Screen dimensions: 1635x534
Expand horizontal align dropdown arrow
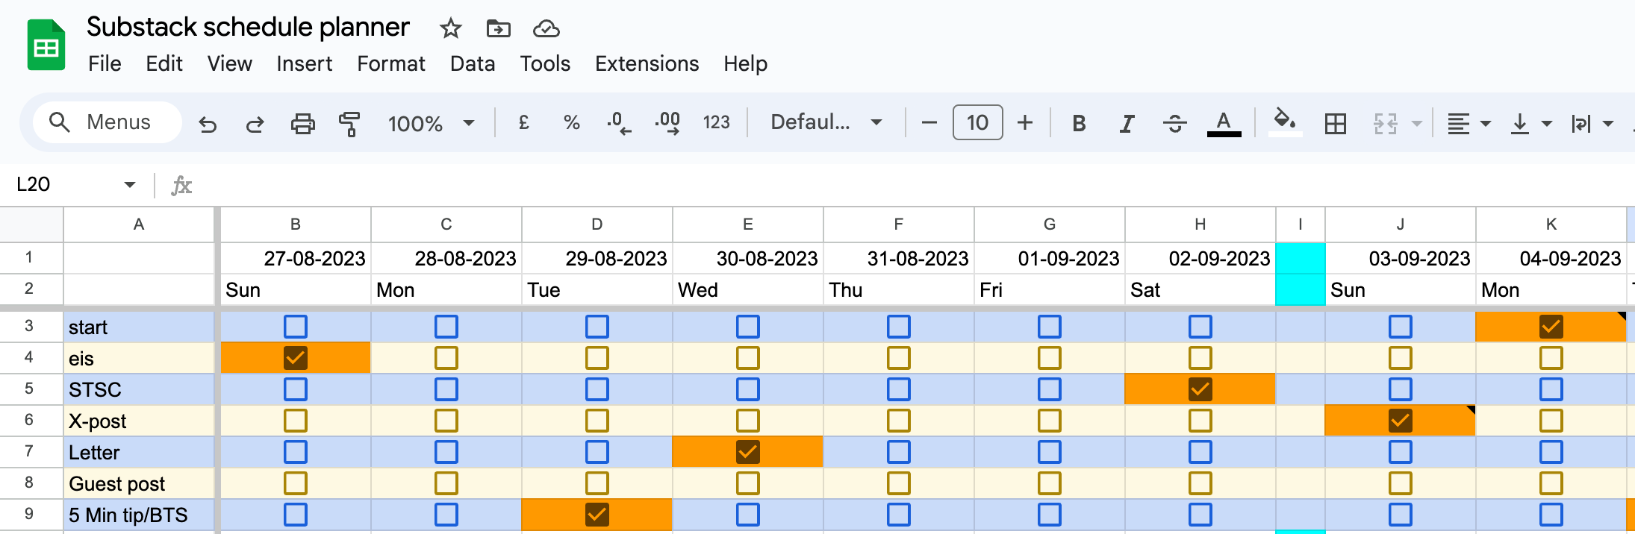tap(1486, 123)
